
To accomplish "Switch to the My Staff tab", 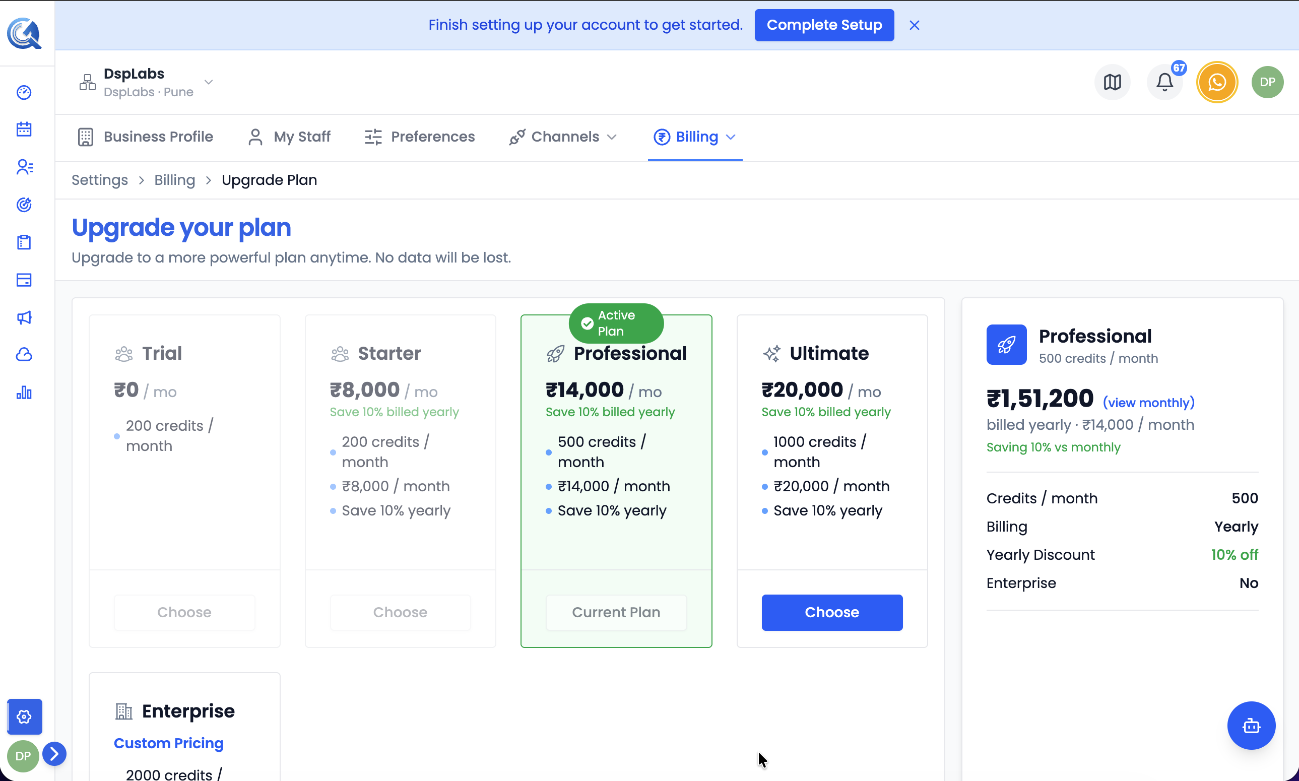I will point(289,137).
